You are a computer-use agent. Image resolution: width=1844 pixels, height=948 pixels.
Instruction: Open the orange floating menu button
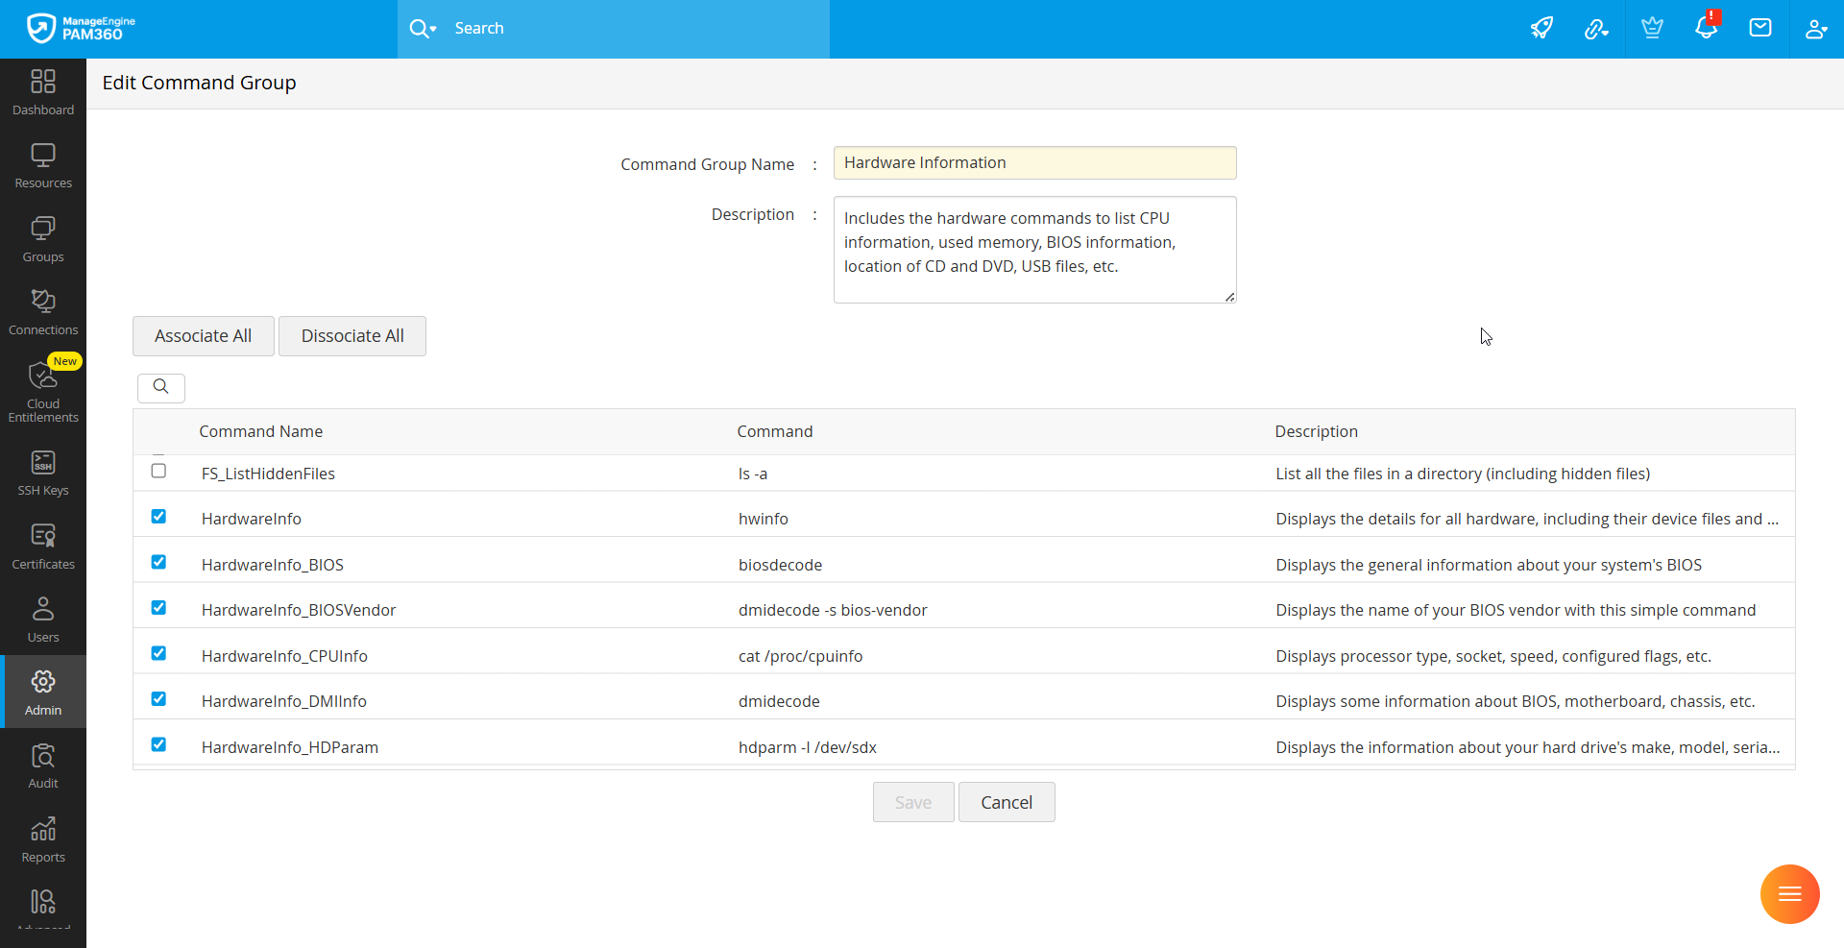tap(1789, 894)
